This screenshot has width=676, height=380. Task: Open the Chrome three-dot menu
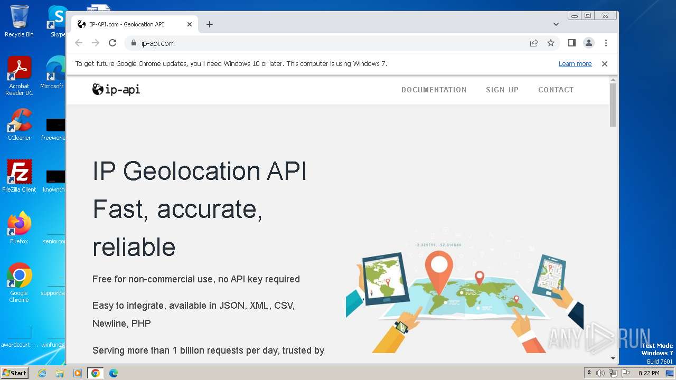[606, 43]
